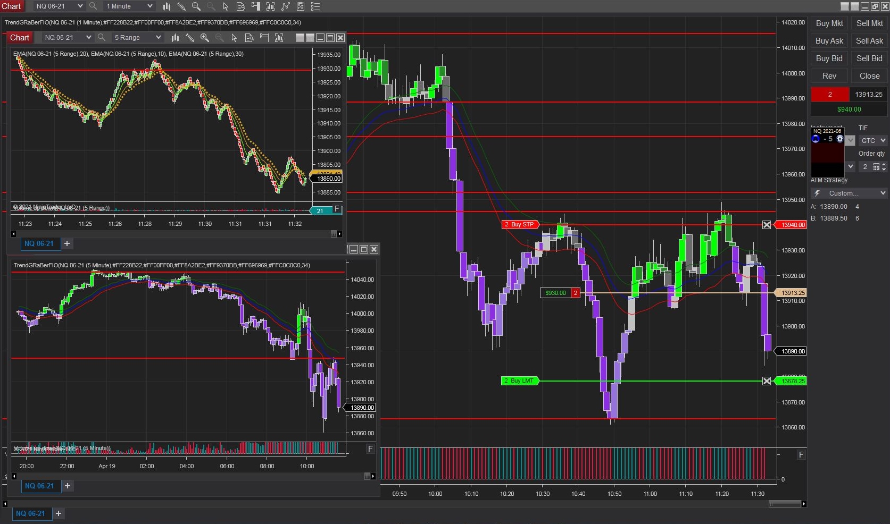Reverse position with Rev button
Screen dimensions: 890x524
tap(829, 76)
